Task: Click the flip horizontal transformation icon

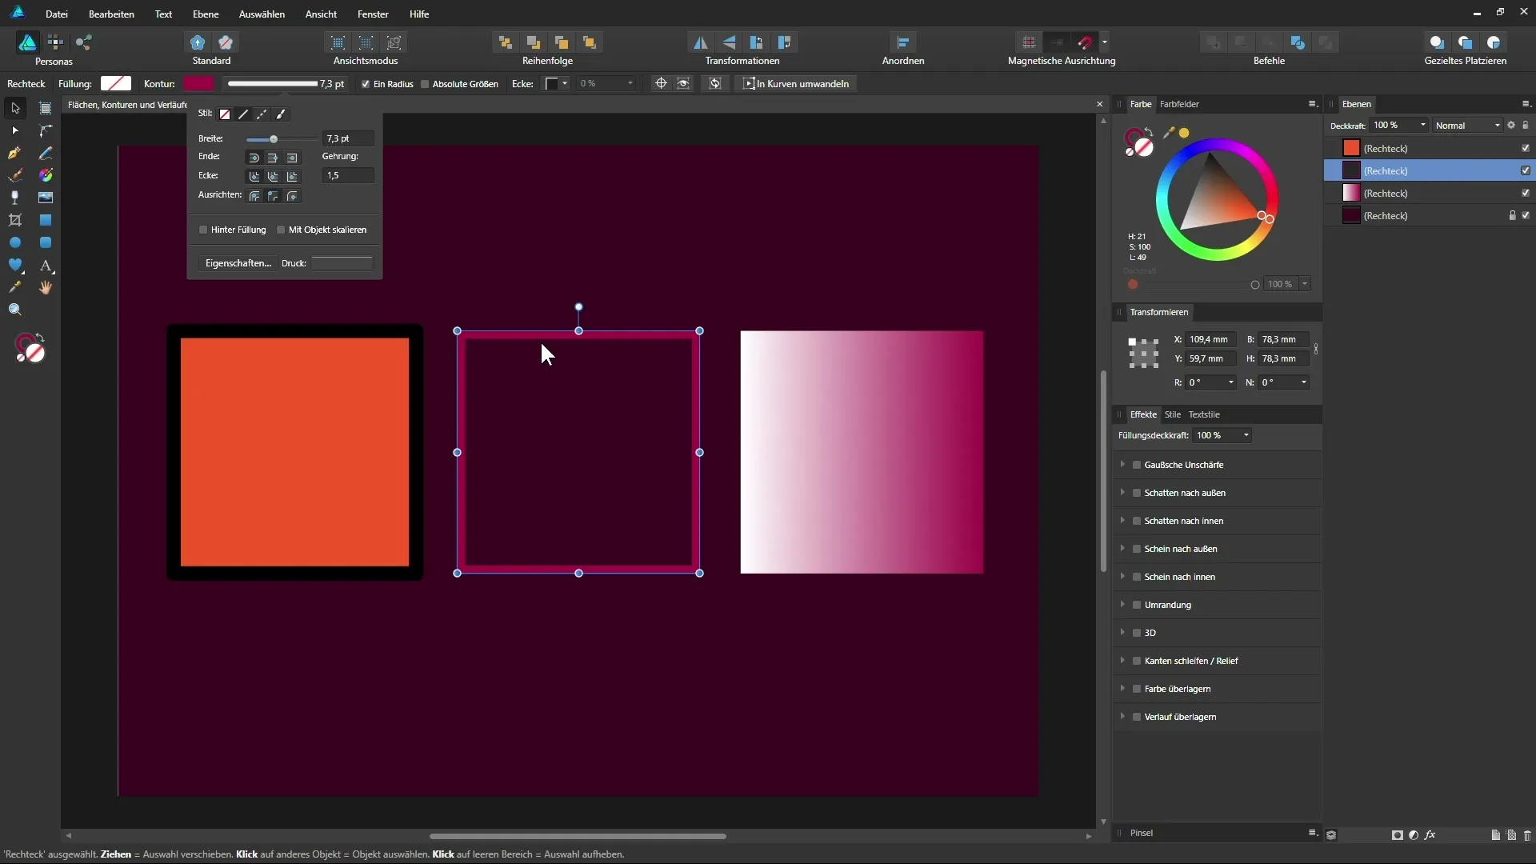Action: click(701, 42)
